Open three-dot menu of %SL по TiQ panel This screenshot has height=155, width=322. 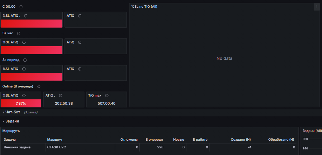[317, 7]
